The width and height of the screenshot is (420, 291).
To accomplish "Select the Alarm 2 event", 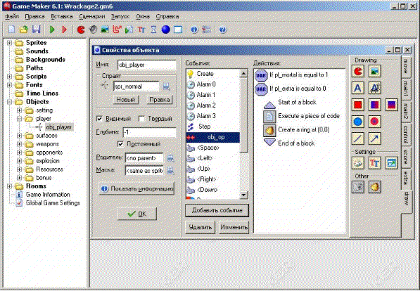I will click(213, 105).
